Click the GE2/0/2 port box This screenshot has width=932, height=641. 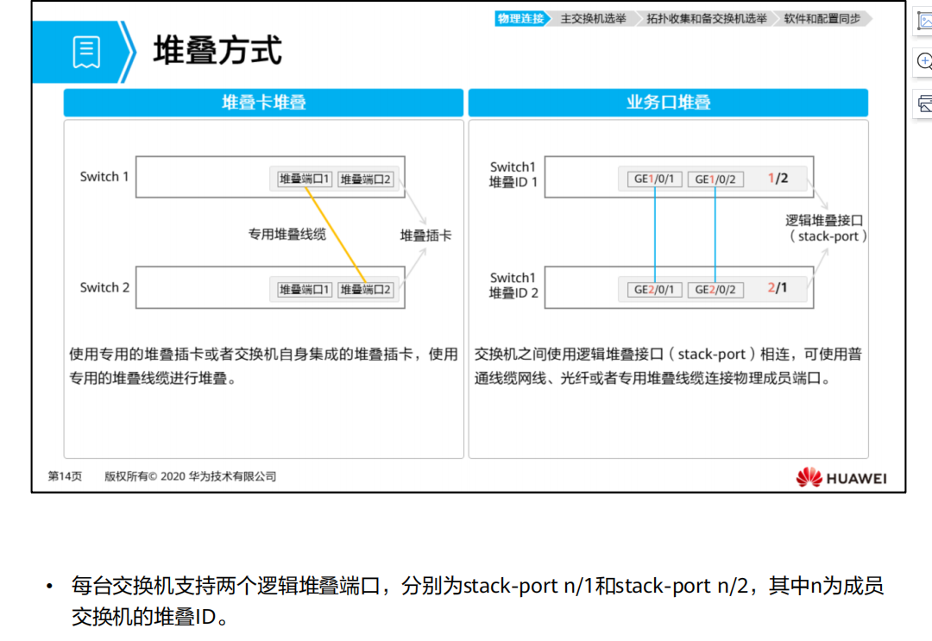(715, 289)
